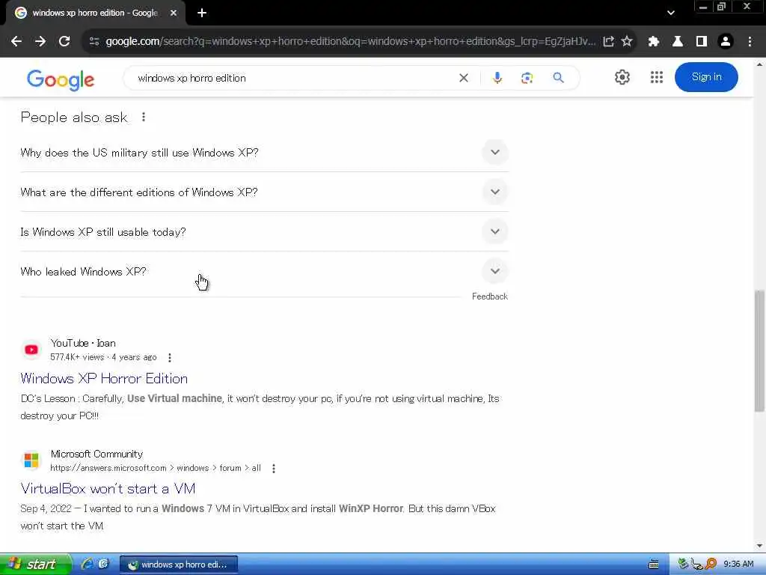766x575 pixels.
Task: Bookmark this tab with the star icon
Action: click(627, 42)
